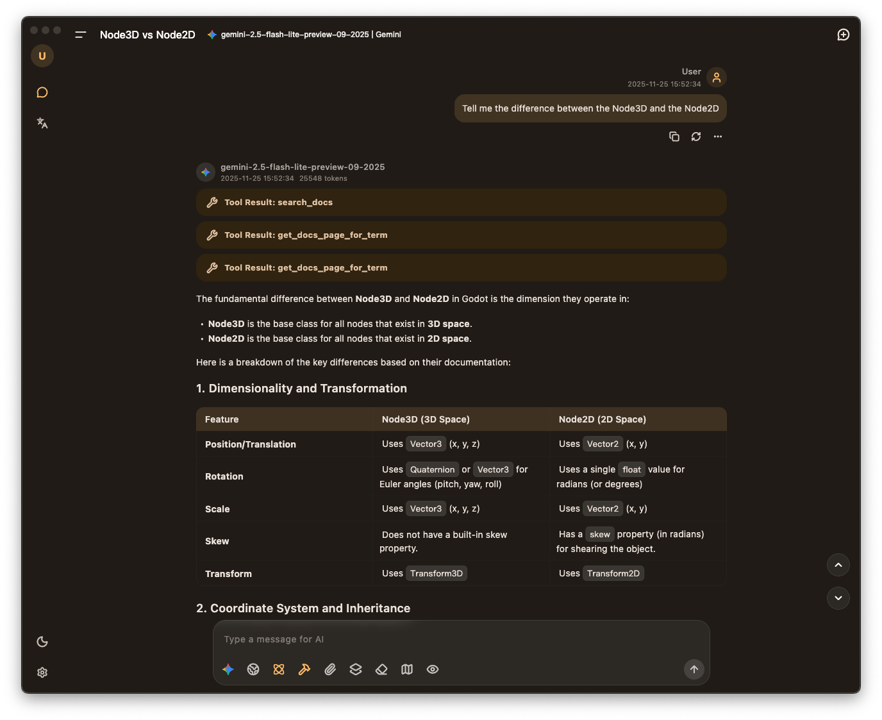Start a new chat with the plus bubble
Screen dimensions: 882x720
844,35
